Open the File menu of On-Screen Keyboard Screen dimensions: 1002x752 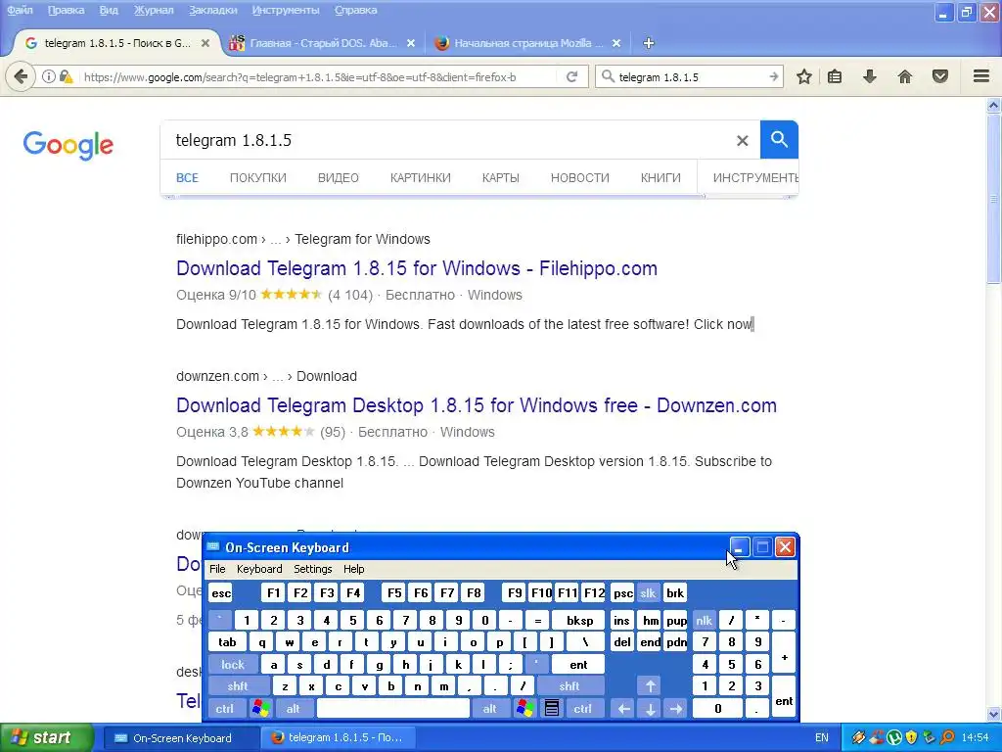coord(217,569)
